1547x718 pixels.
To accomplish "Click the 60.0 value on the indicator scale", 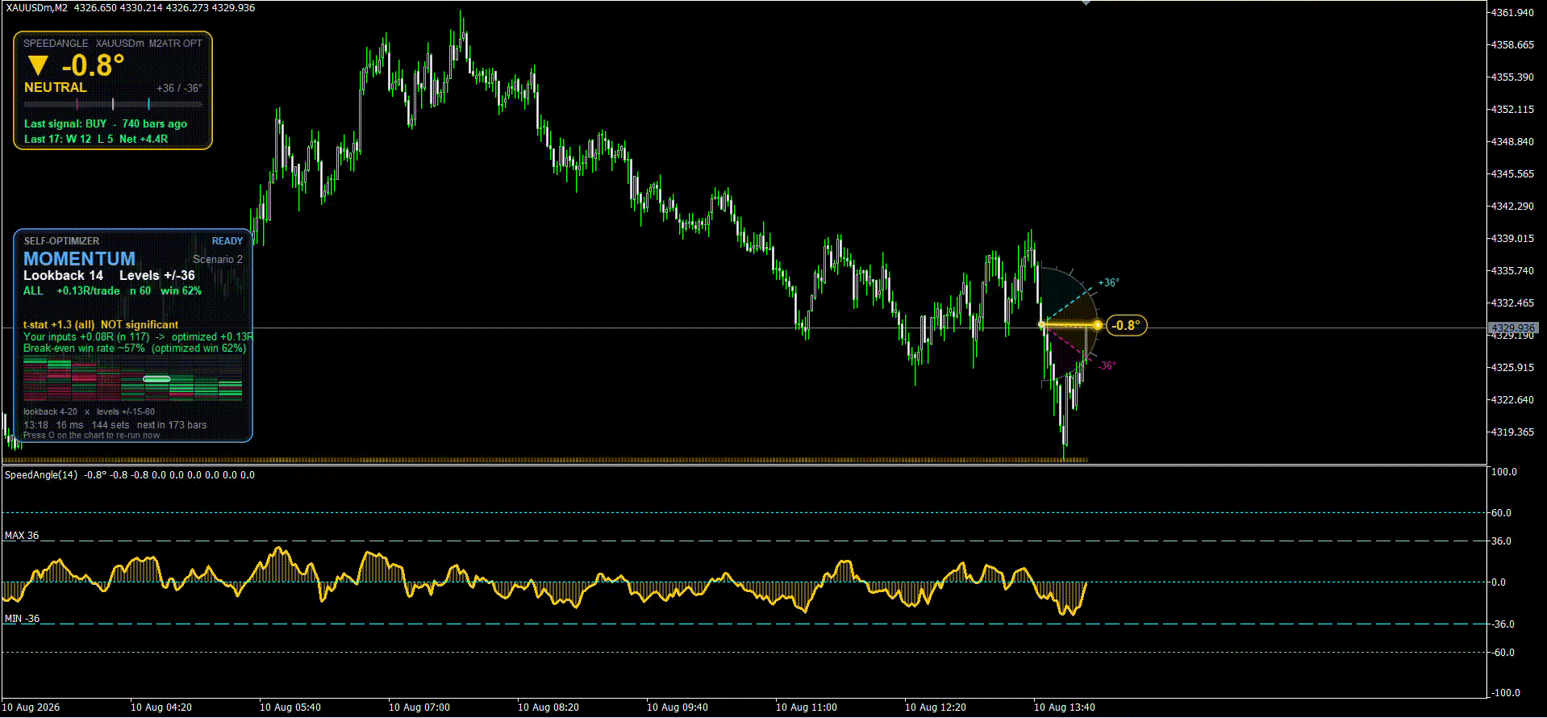I will (x=1502, y=513).
